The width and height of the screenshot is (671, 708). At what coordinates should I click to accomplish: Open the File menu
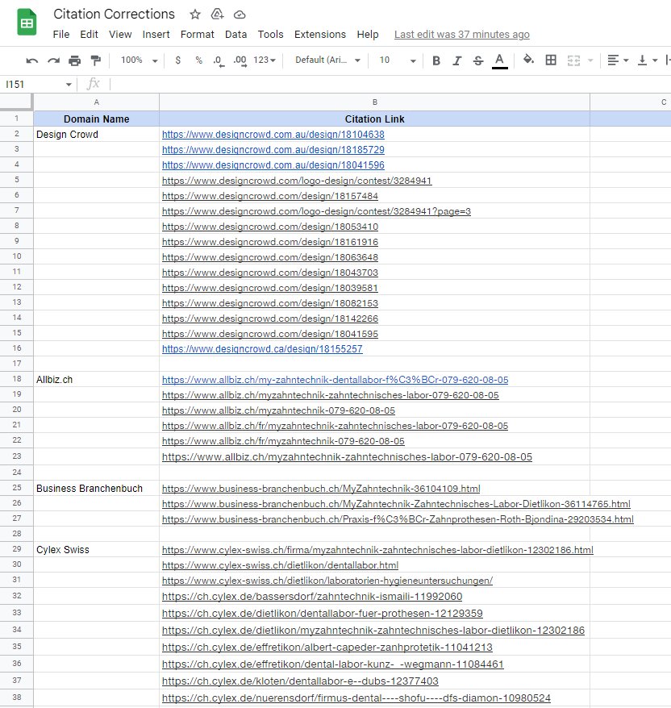point(61,35)
